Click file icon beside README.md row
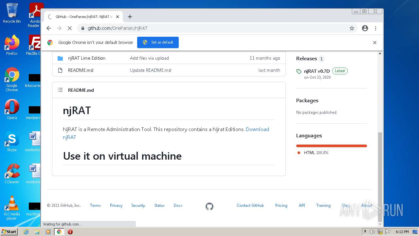419x236 pixels. coord(60,70)
